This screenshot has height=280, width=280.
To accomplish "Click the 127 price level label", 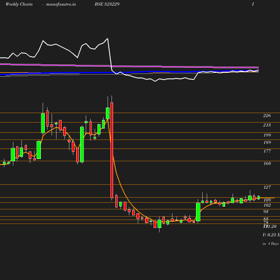I will click(267, 187).
